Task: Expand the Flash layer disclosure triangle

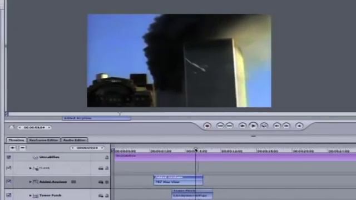Action: coord(30,168)
